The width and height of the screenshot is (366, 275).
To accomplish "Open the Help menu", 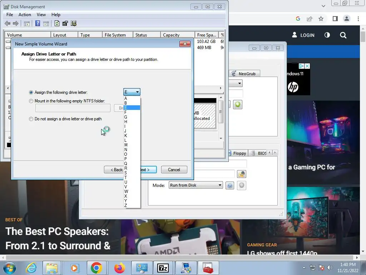I will click(56, 14).
